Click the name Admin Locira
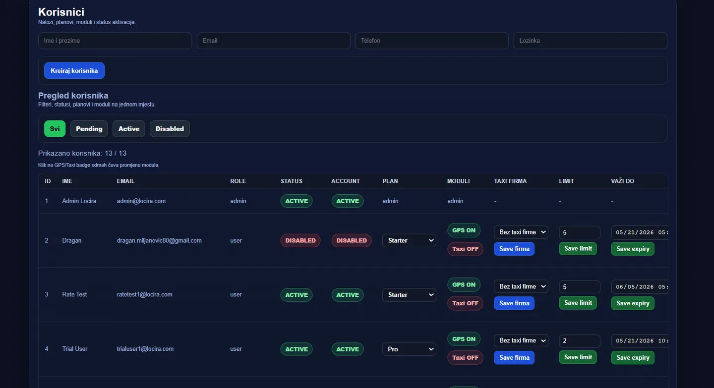Viewport: 714px width, 388px height. tap(79, 201)
